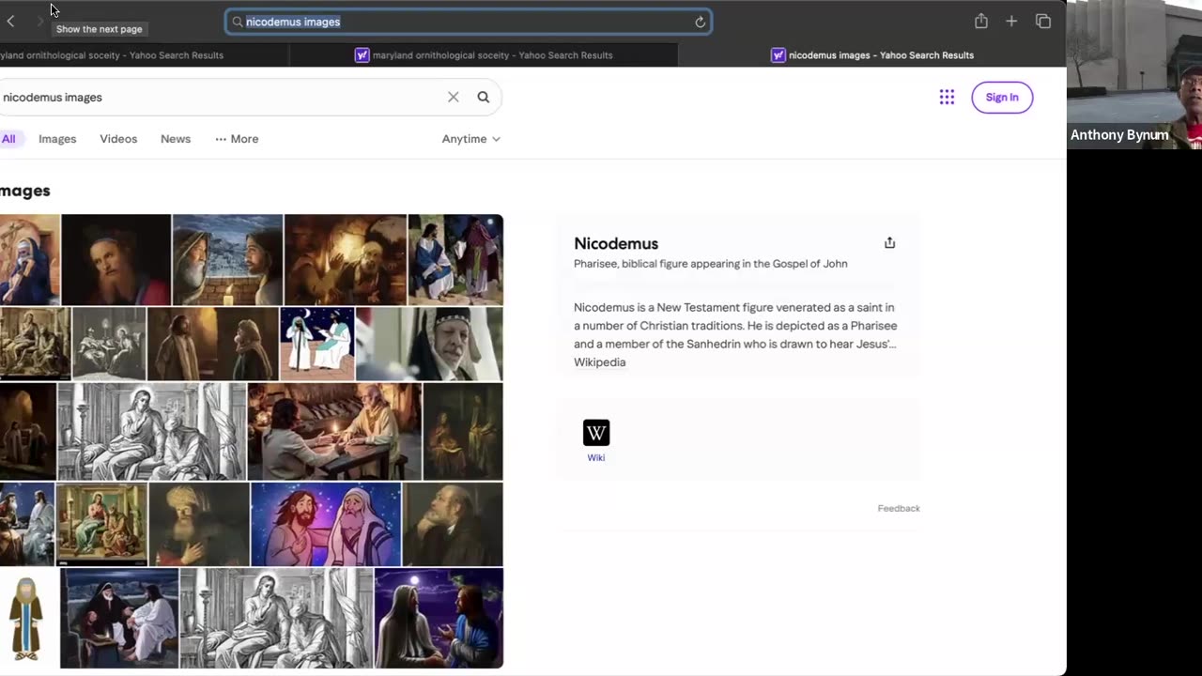Open thumbnail of old man in white headscarf
Viewport: 1202px width, 676px height.
click(429, 344)
